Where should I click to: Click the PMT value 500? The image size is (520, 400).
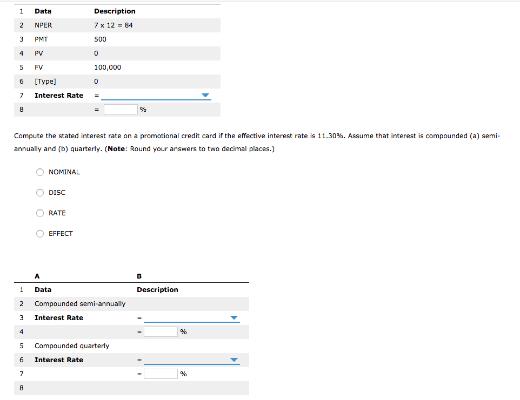click(100, 39)
